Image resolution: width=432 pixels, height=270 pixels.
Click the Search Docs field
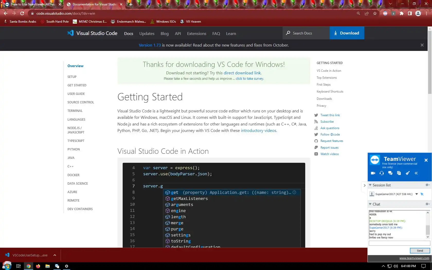[306, 33]
